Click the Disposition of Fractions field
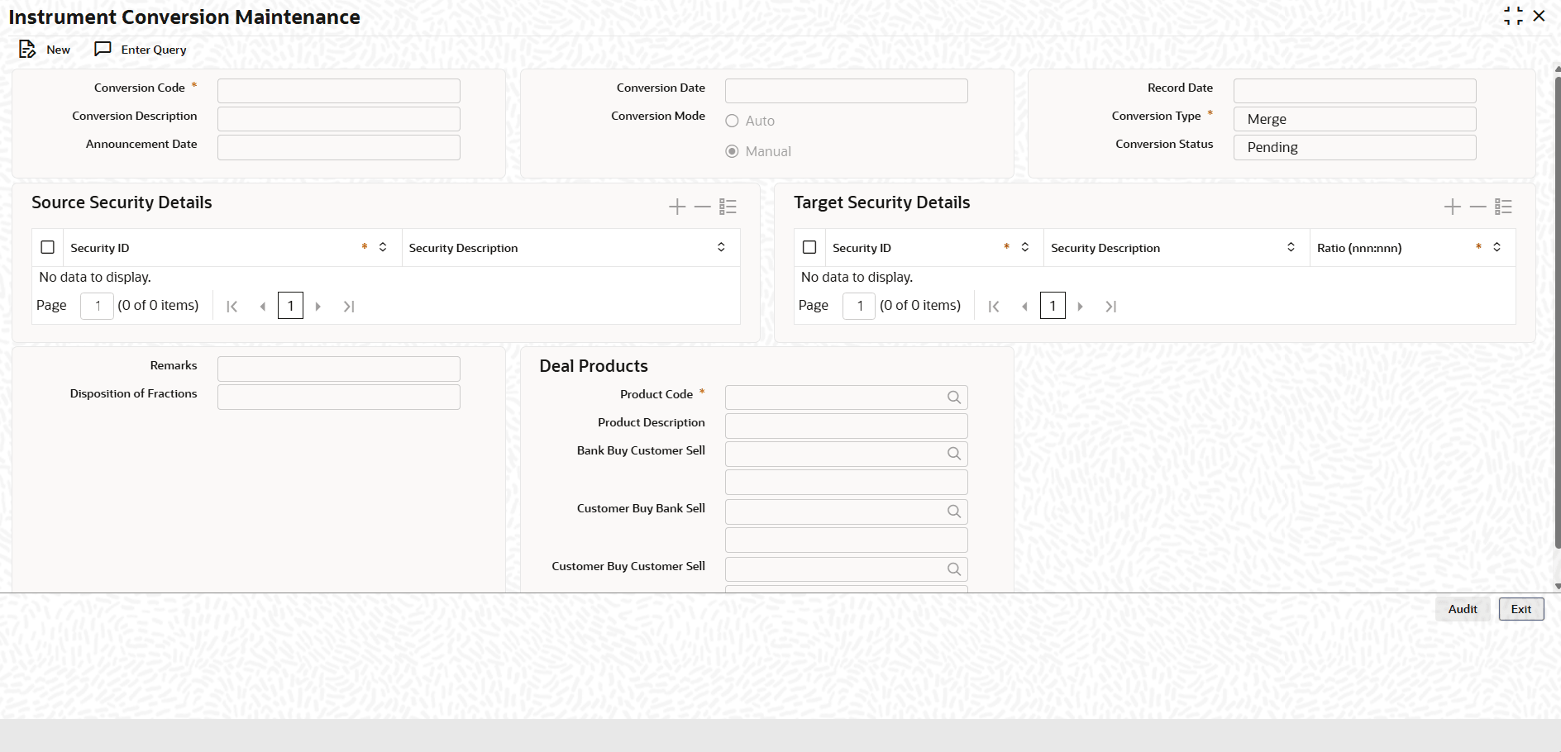This screenshot has height=752, width=1561. [x=339, y=397]
